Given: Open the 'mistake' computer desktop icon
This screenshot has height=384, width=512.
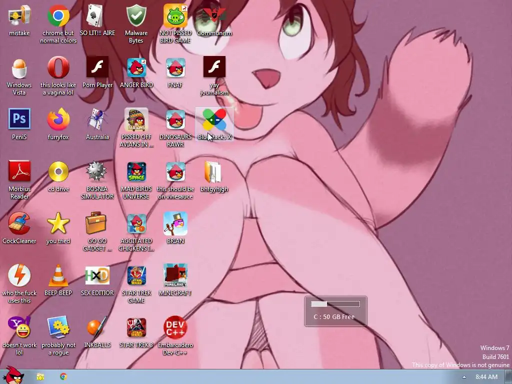Looking at the screenshot, I should (19, 15).
